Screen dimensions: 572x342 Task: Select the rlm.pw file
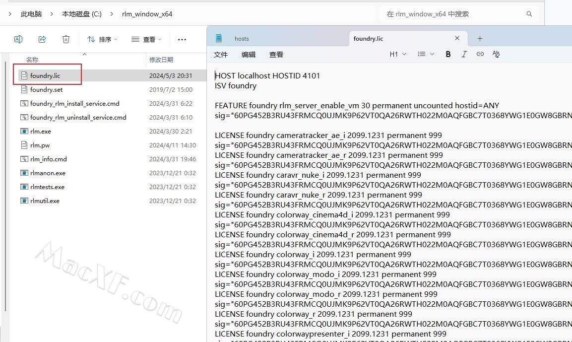40,145
